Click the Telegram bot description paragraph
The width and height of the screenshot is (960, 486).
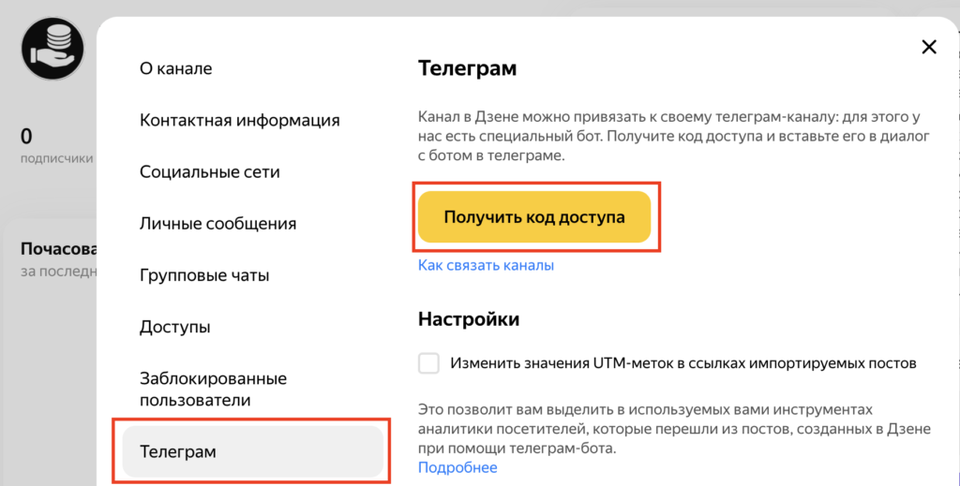672,138
